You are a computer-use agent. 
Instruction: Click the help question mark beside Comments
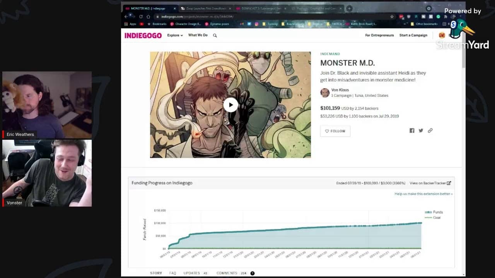click(x=253, y=273)
